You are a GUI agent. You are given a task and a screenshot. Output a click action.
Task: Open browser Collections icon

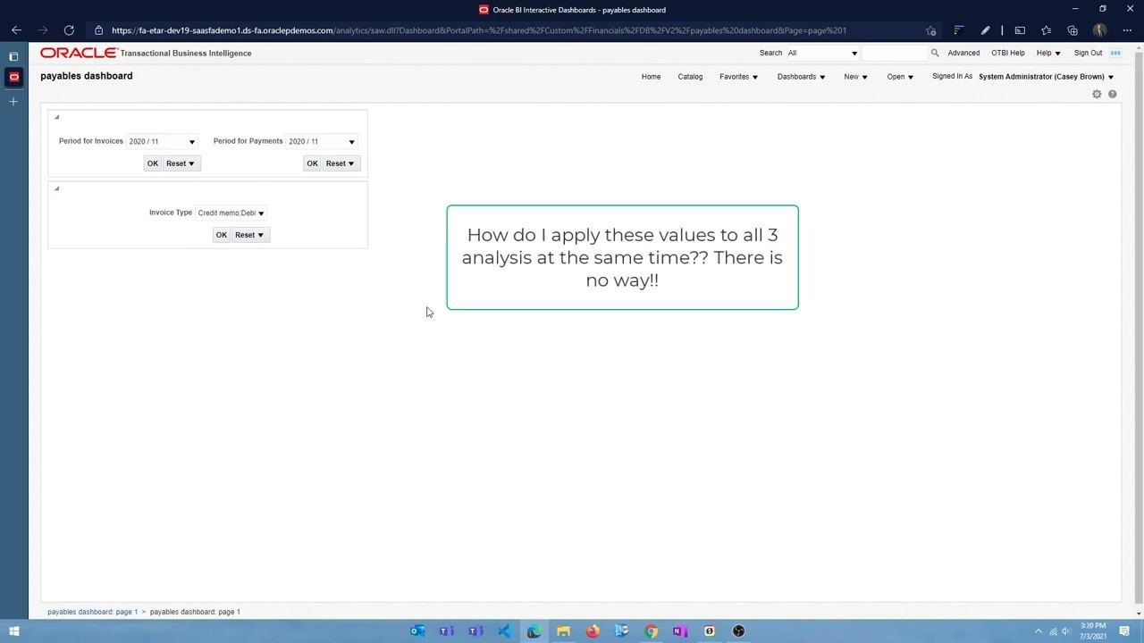(1072, 30)
